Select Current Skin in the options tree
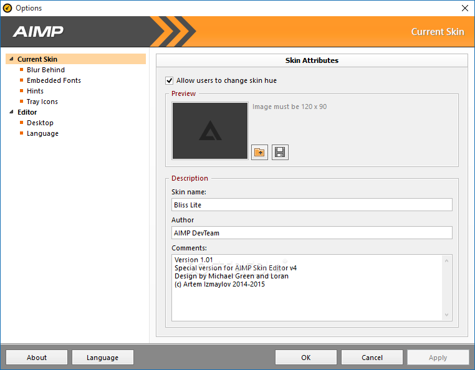 point(75,59)
